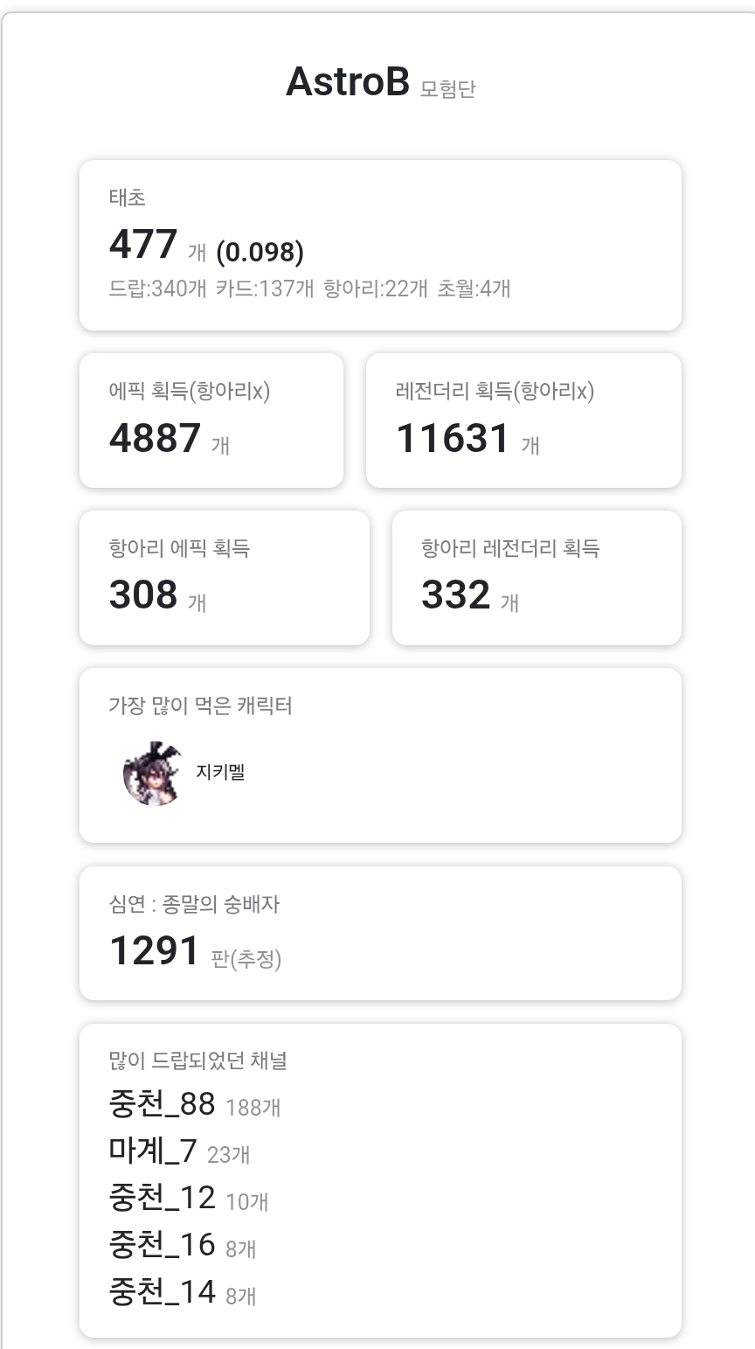Select the 지키멜 character name
This screenshot has width=755, height=1349.
[220, 773]
